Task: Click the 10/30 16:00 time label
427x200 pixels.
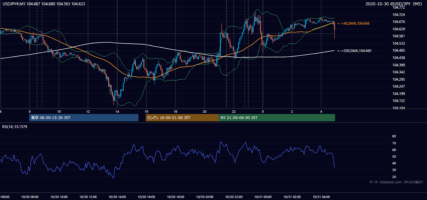Action: (146, 197)
